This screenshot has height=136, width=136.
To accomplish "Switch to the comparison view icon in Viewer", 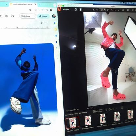I will tap(123, 10).
